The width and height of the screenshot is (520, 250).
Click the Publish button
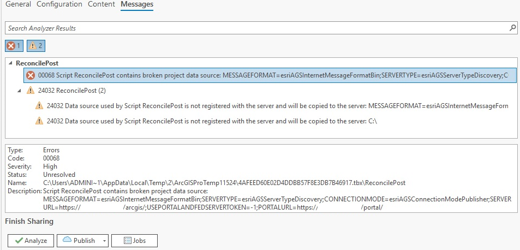tap(79, 241)
